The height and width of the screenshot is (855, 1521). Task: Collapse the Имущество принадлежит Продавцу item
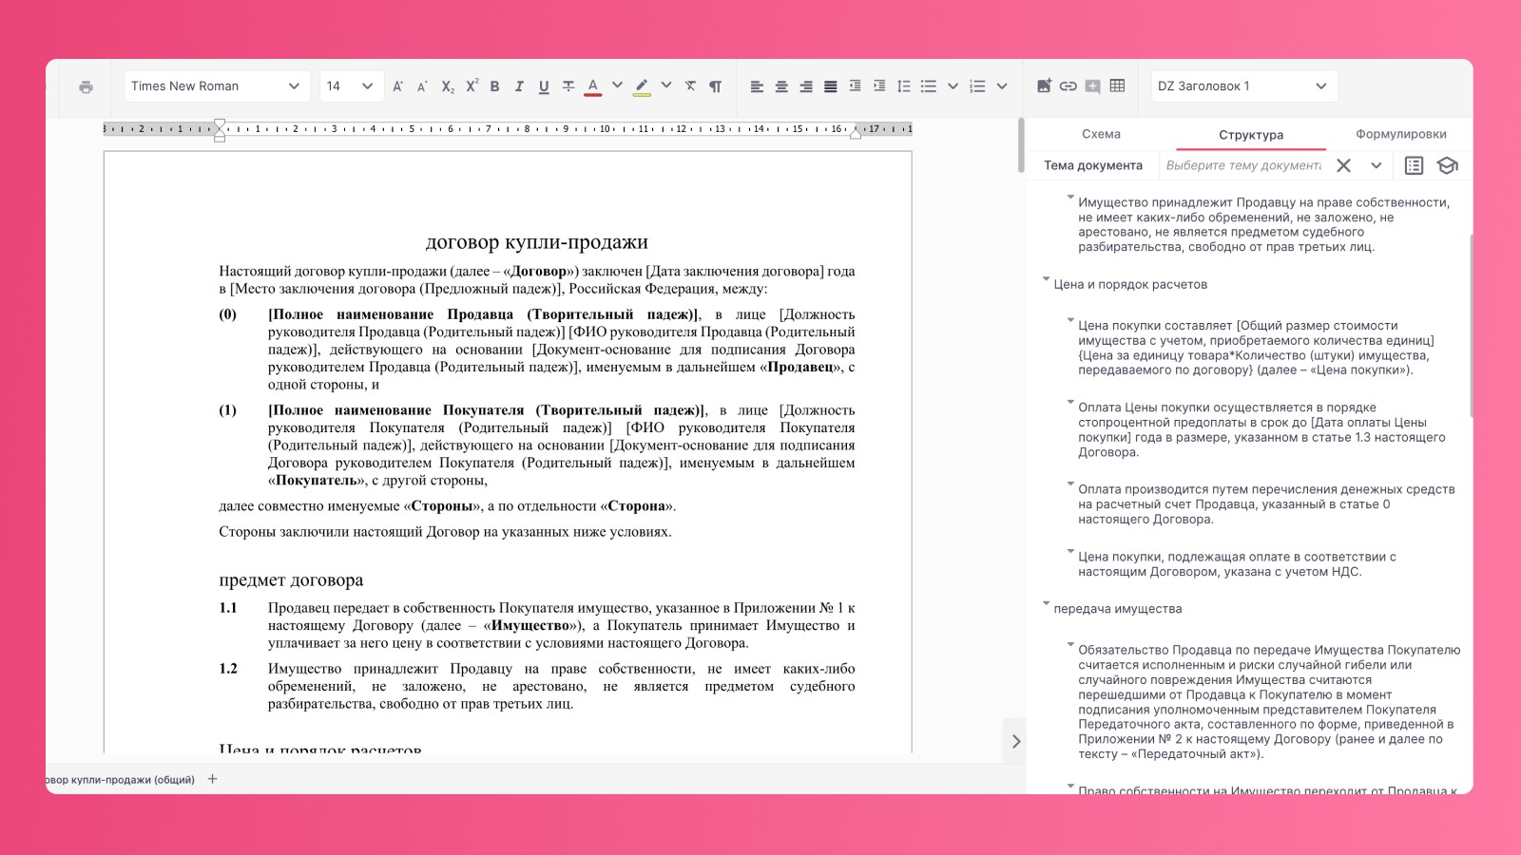[1070, 197]
